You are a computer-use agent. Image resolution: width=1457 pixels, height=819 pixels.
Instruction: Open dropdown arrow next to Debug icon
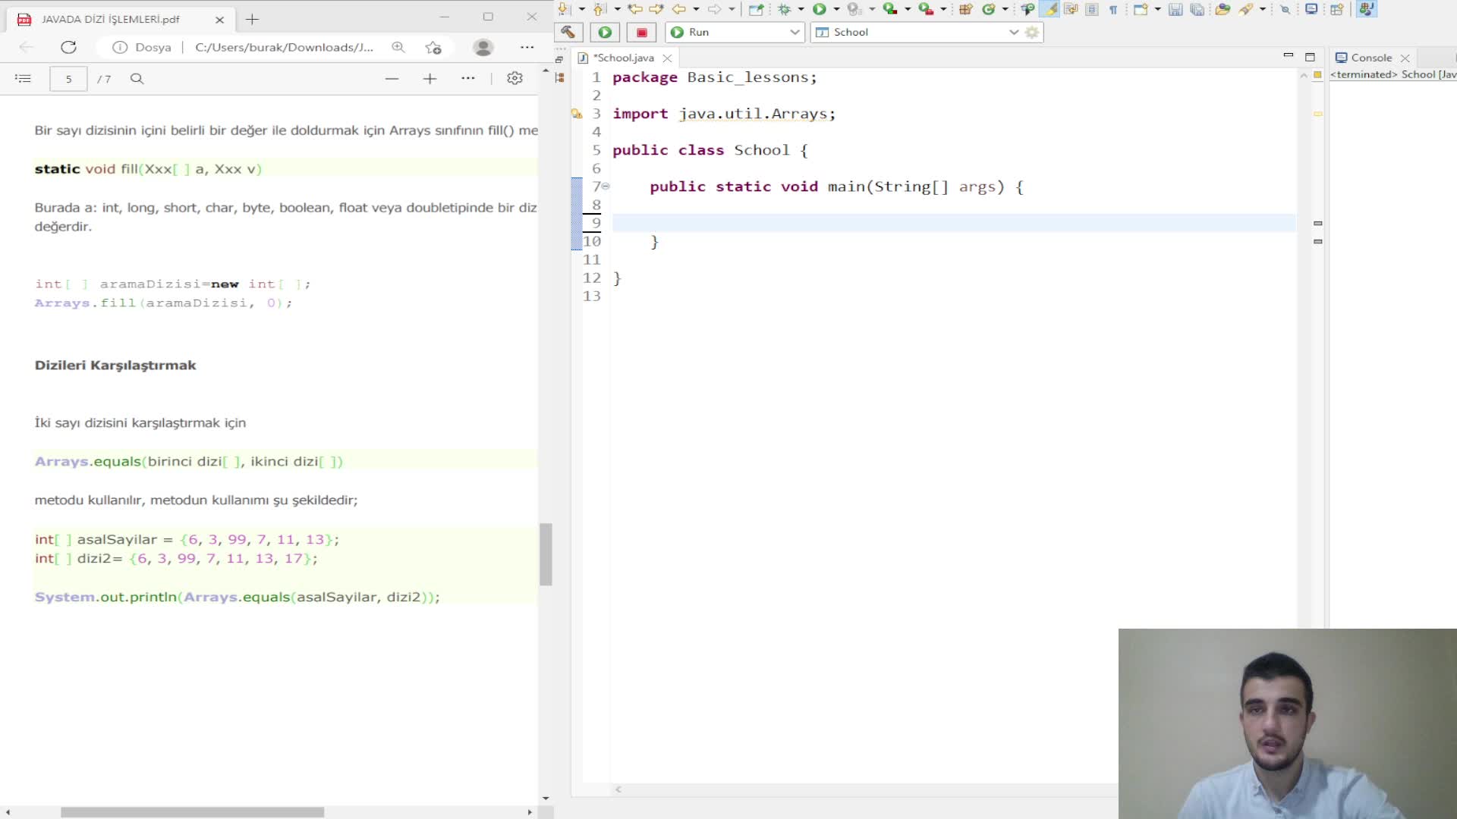[801, 9]
